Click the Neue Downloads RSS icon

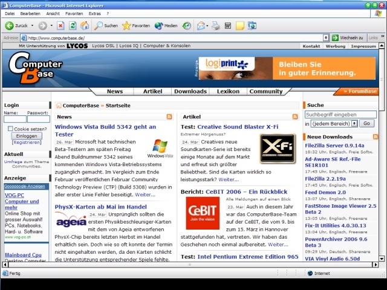[376, 137]
